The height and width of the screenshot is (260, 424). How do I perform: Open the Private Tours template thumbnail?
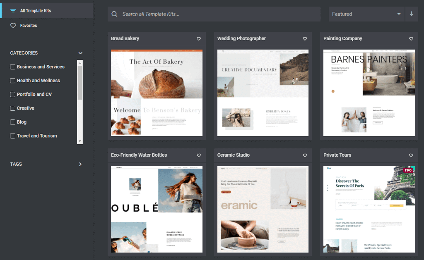coord(369,209)
